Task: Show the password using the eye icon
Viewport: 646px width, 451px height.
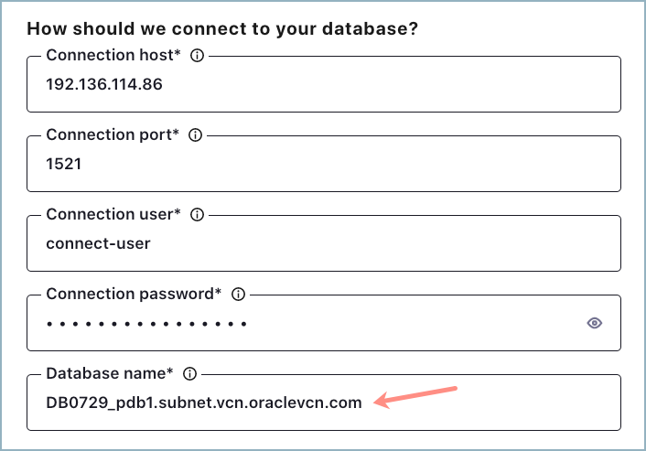Action: pos(595,323)
